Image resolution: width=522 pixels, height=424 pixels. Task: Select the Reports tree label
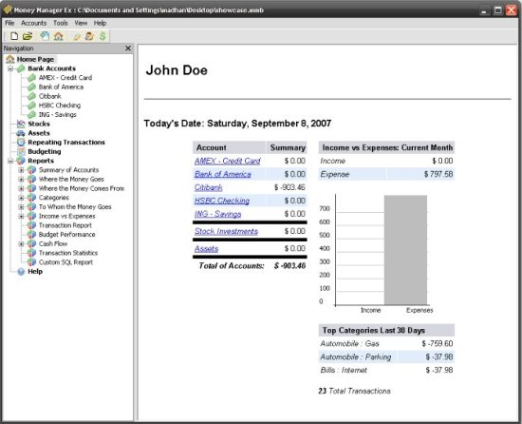pyautogui.click(x=41, y=161)
